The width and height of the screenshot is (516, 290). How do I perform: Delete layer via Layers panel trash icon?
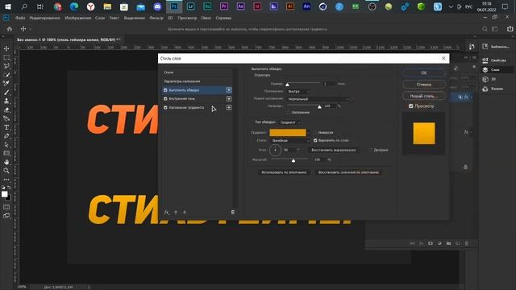(x=467, y=243)
